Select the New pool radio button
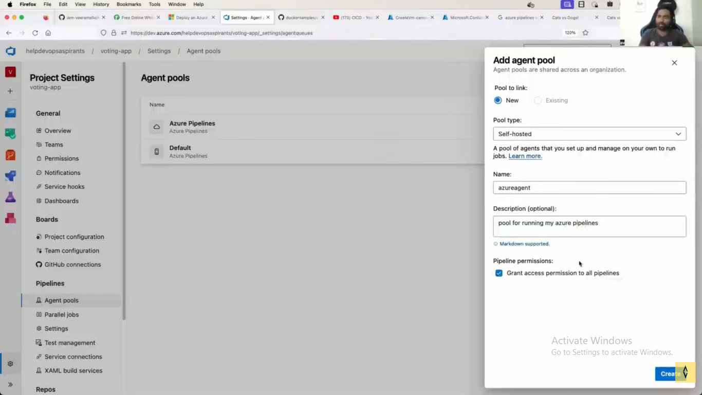This screenshot has width=702, height=395. 498,100
